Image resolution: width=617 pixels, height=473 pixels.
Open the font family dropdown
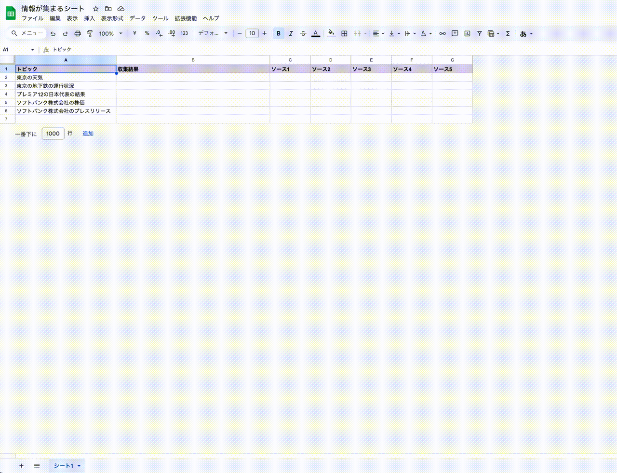[x=213, y=34]
